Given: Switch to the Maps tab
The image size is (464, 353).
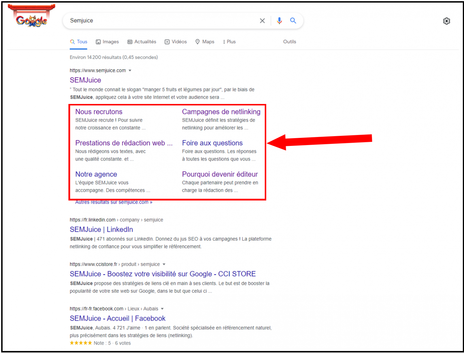Looking at the screenshot, I should coord(205,42).
